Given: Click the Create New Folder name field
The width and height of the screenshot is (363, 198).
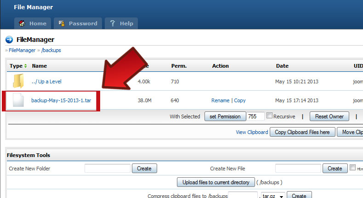Looking at the screenshot, I should (x=107, y=169).
